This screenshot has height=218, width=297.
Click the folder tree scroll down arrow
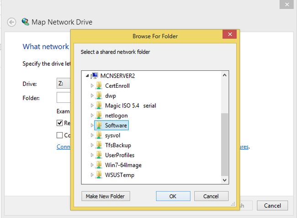click(225, 180)
